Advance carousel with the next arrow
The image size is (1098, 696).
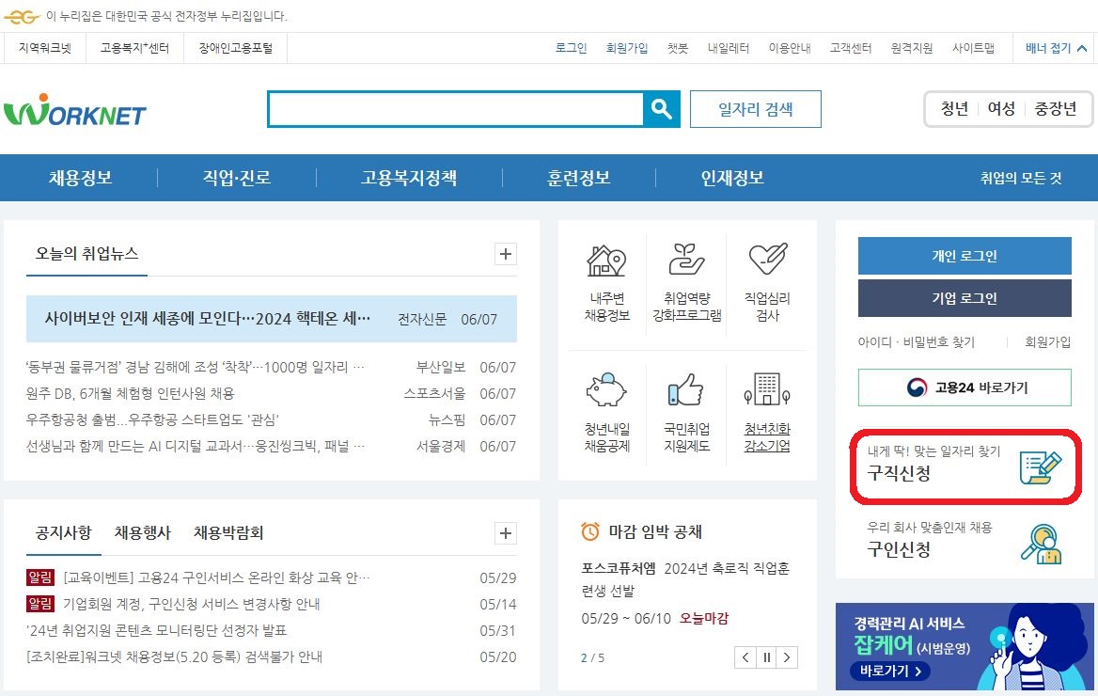[787, 657]
